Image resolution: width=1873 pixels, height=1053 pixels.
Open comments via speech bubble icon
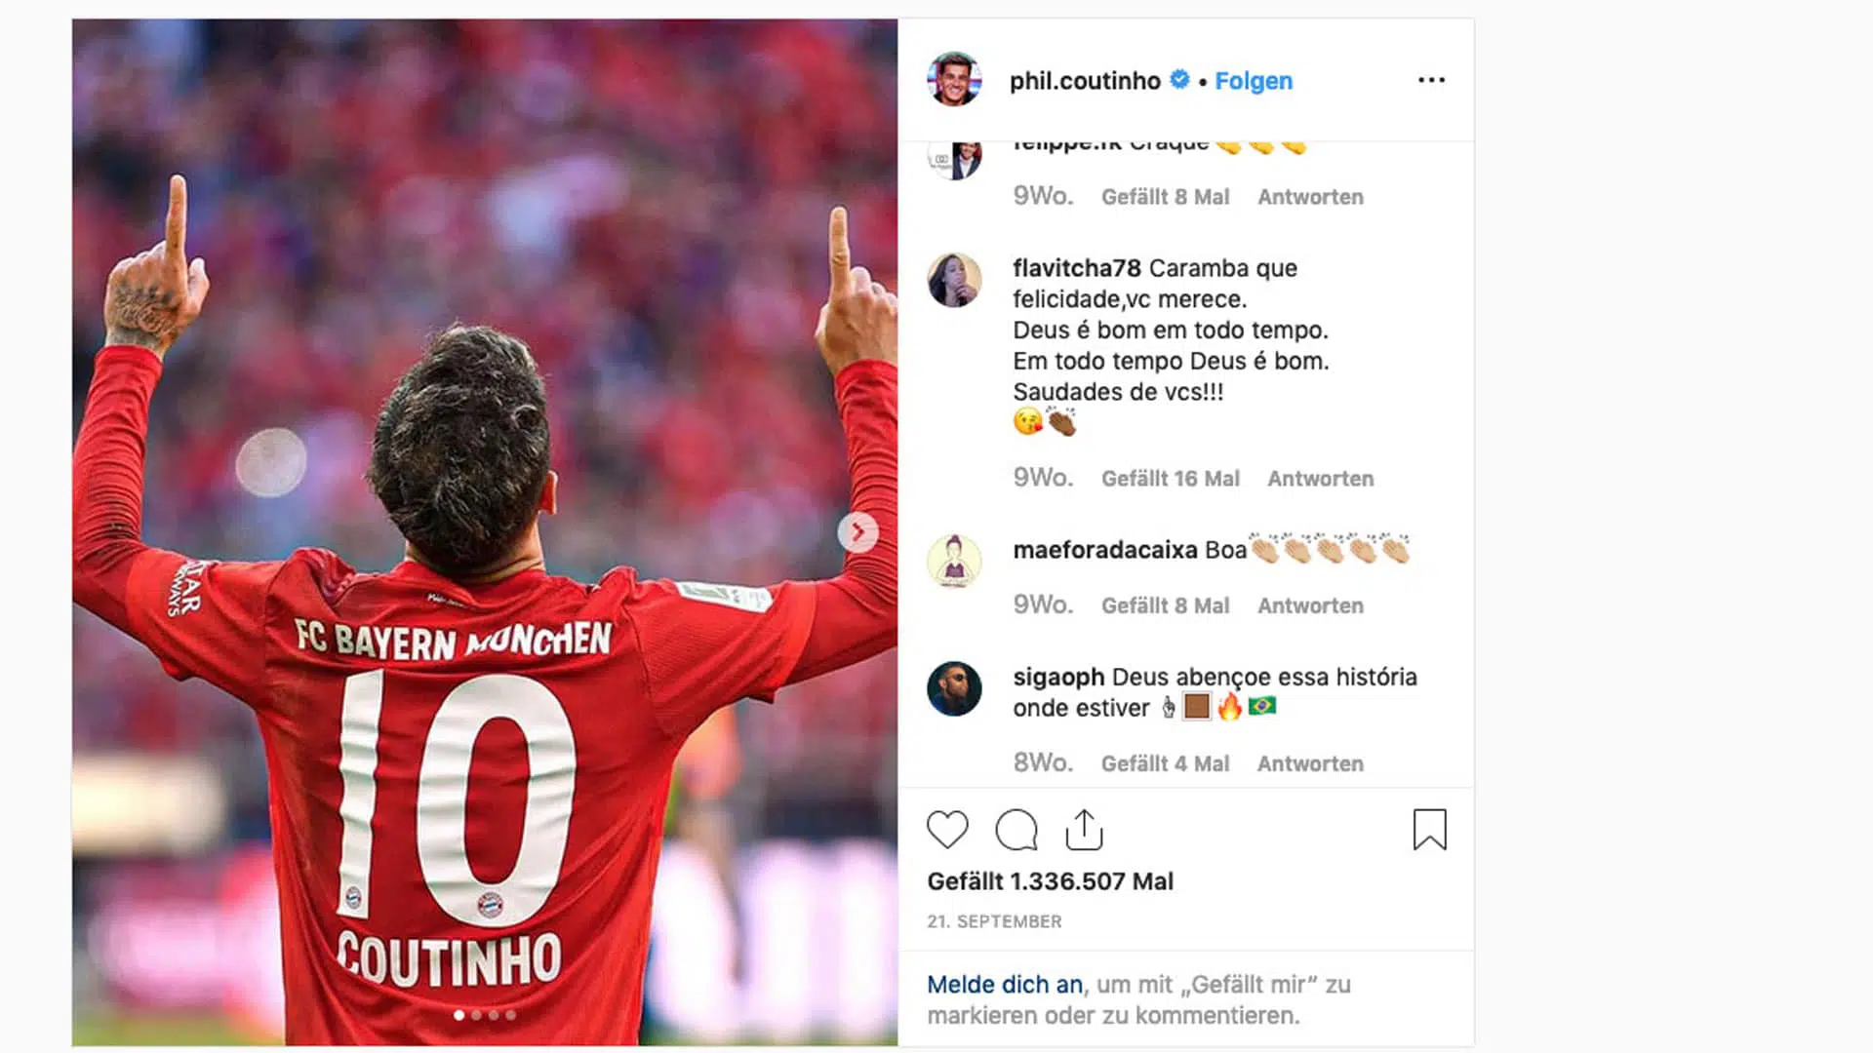pyautogui.click(x=1016, y=830)
